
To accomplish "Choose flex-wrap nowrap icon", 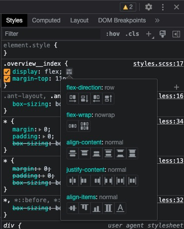I will click(73, 126).
